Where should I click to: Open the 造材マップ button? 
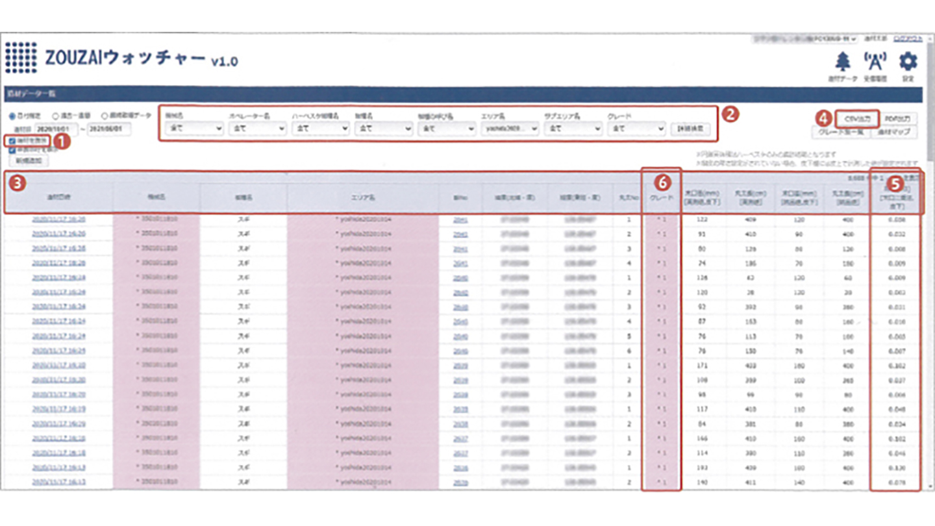click(894, 132)
